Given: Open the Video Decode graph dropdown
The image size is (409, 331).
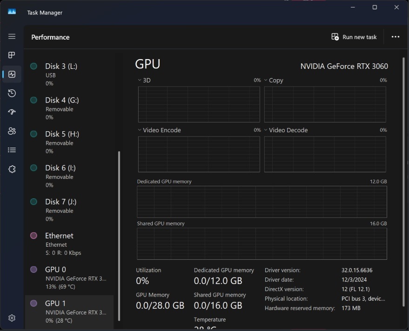Looking at the screenshot, I should coord(286,130).
